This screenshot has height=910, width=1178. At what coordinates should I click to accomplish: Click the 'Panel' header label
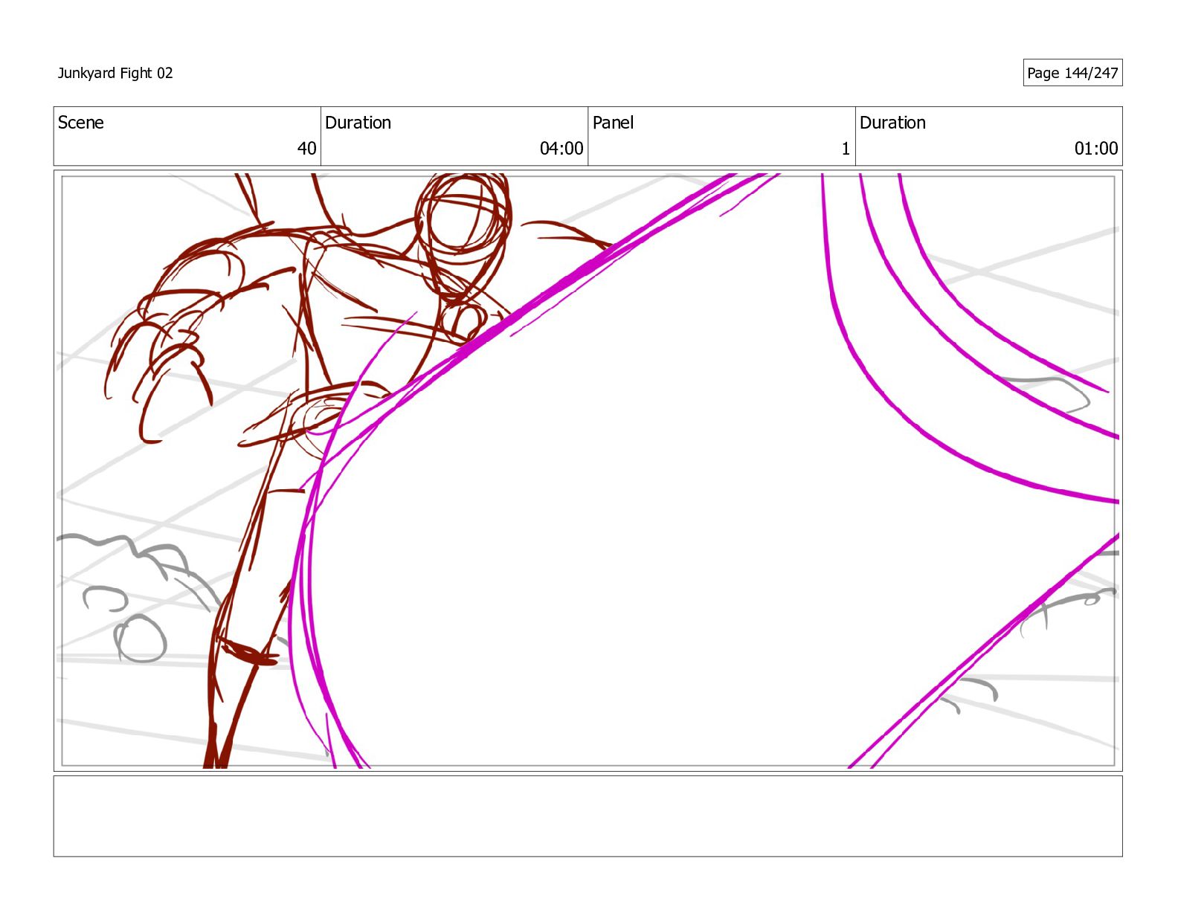tap(613, 123)
